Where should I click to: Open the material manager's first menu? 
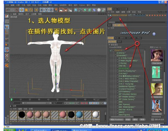15,109
